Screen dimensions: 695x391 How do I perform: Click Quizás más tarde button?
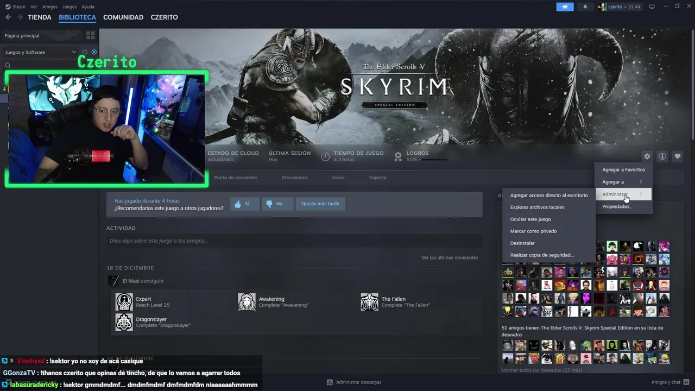point(320,204)
